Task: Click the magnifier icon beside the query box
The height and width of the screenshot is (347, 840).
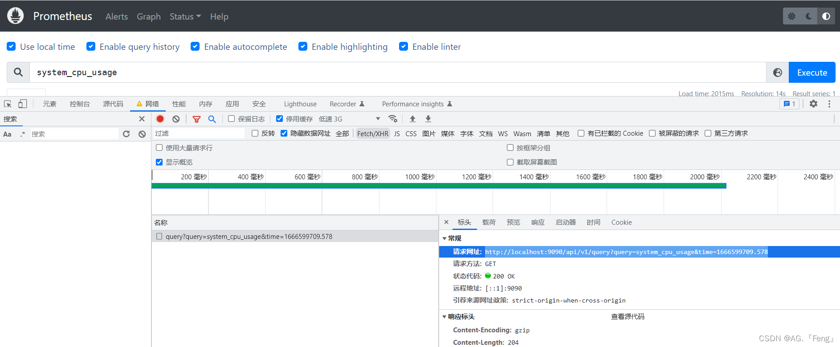Action: [18, 72]
